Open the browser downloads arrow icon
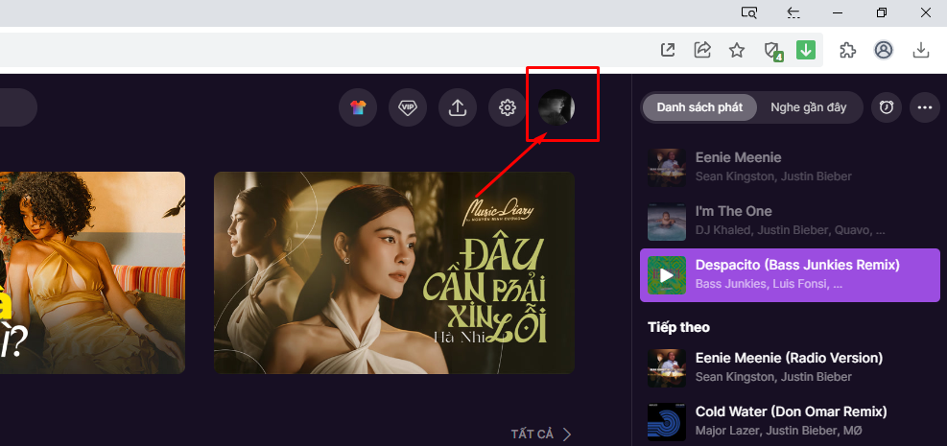 pos(920,50)
